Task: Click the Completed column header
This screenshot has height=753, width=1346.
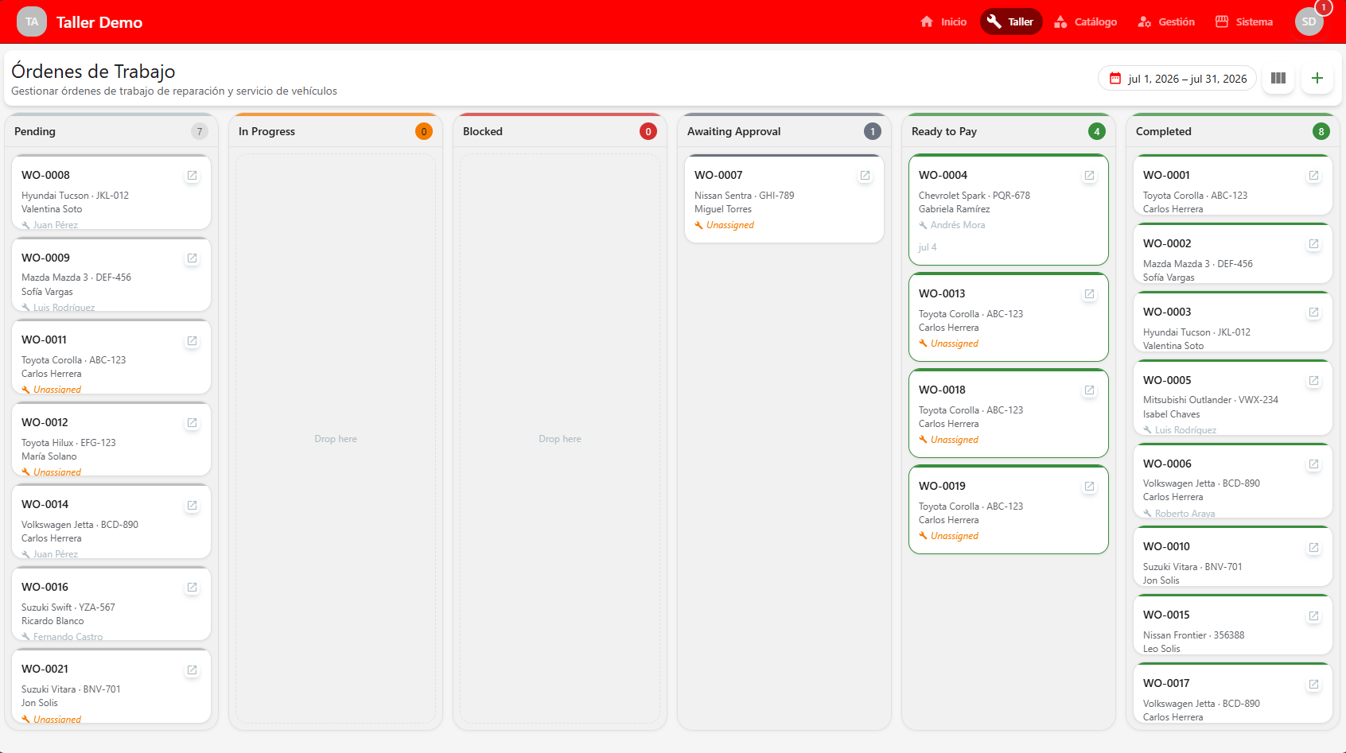Action: point(1233,131)
